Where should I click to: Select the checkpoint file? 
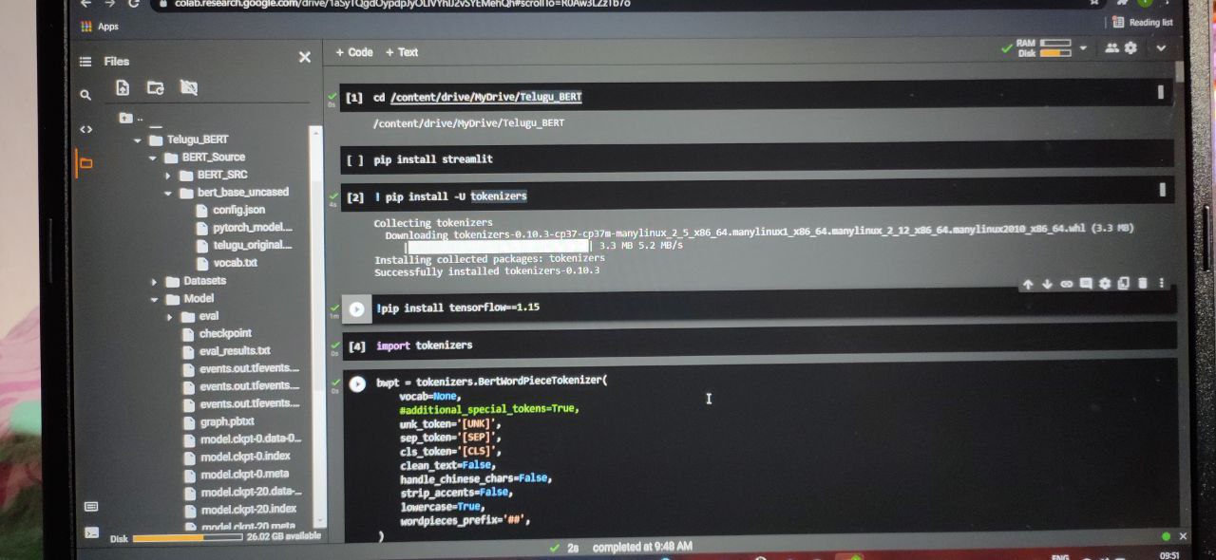coord(225,334)
